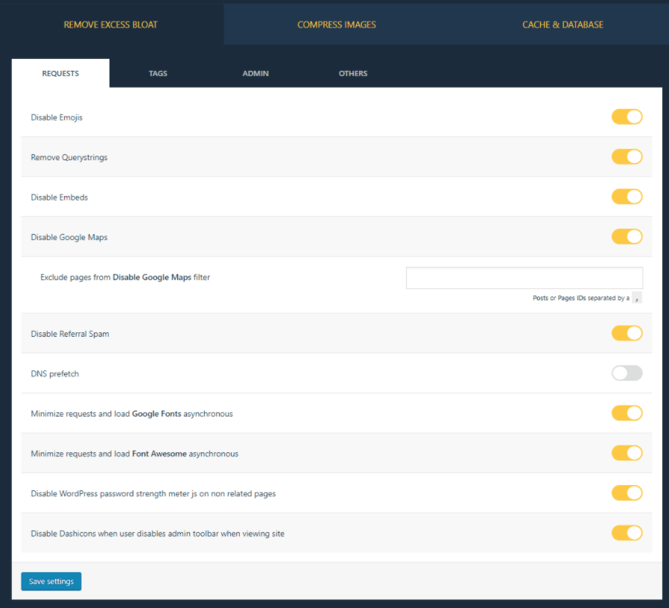This screenshot has height=608, width=669.
Task: Toggle the Disable Emojis switch
Action: coord(627,117)
